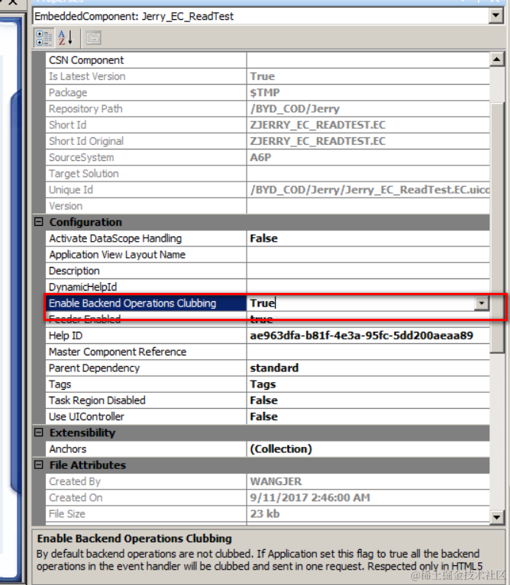Image resolution: width=510 pixels, height=585 pixels.
Task: Click False value for Task Region Disabled
Action: pos(263,400)
